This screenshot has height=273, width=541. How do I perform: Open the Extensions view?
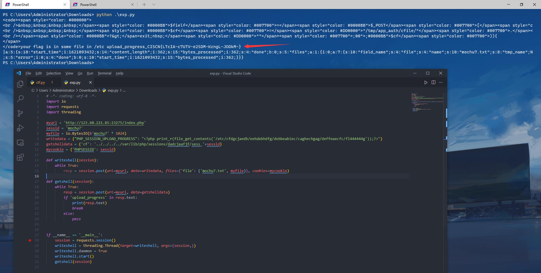(20, 157)
